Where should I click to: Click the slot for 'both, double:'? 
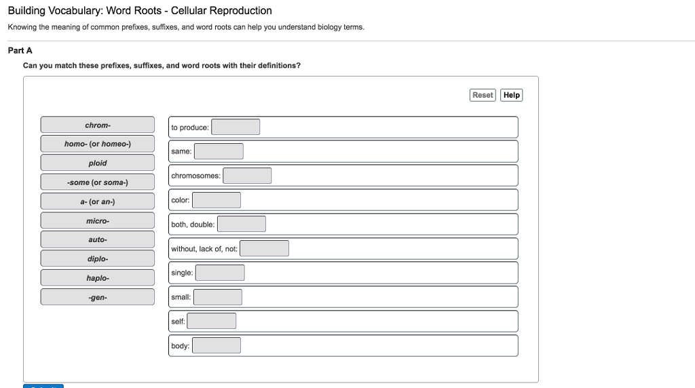click(x=242, y=224)
